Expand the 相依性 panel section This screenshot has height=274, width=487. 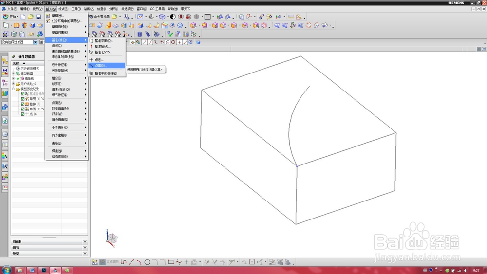(85, 241)
